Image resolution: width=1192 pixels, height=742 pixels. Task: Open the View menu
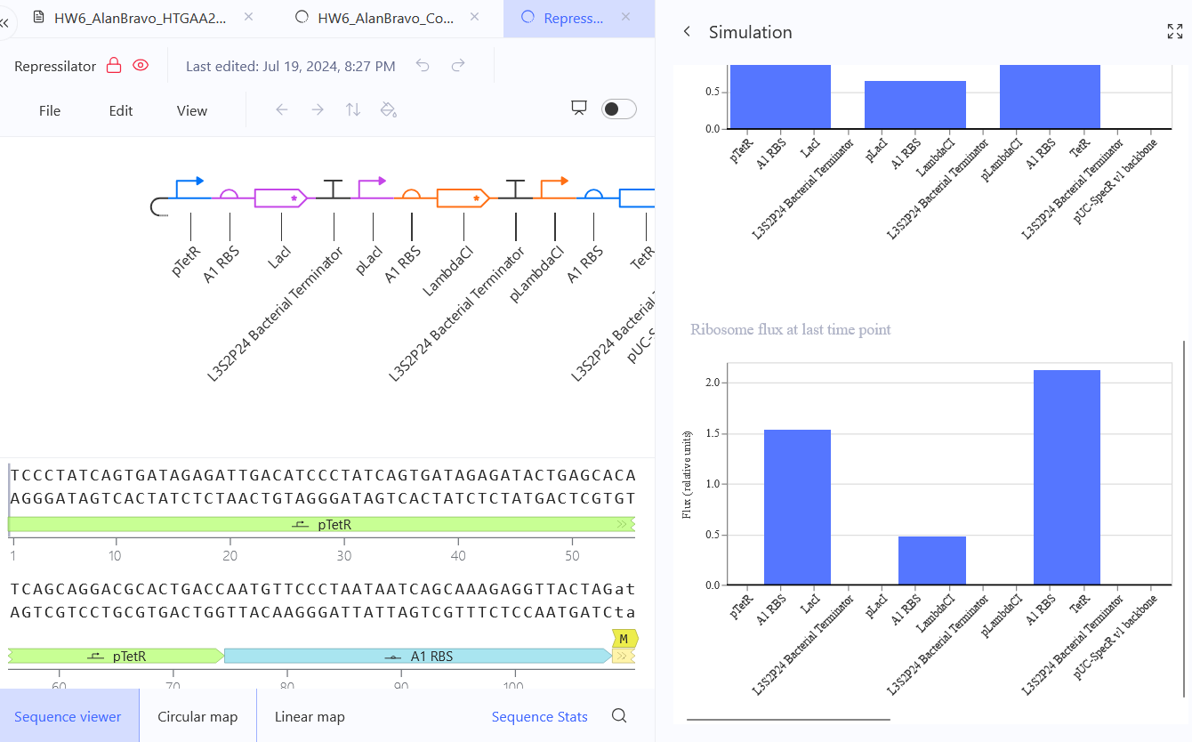192,110
